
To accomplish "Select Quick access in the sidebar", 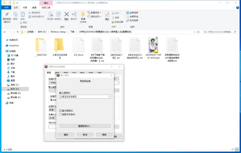I will coord(12,40).
